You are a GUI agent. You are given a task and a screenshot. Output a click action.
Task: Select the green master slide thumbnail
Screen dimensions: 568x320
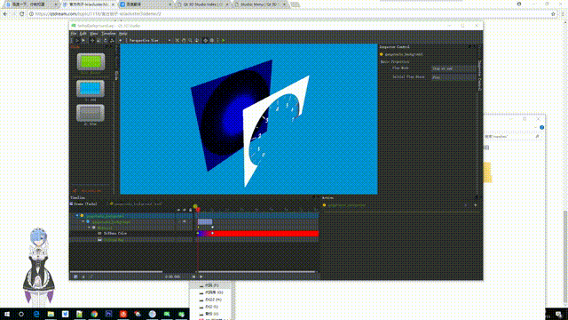point(91,61)
